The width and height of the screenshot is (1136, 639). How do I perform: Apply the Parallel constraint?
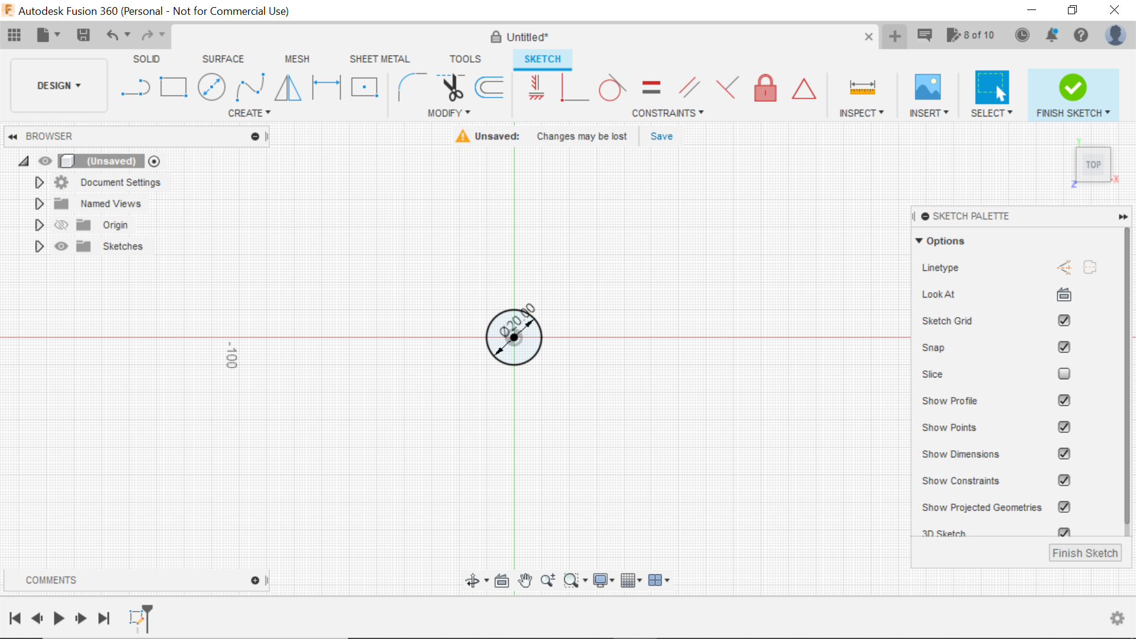[x=689, y=87]
